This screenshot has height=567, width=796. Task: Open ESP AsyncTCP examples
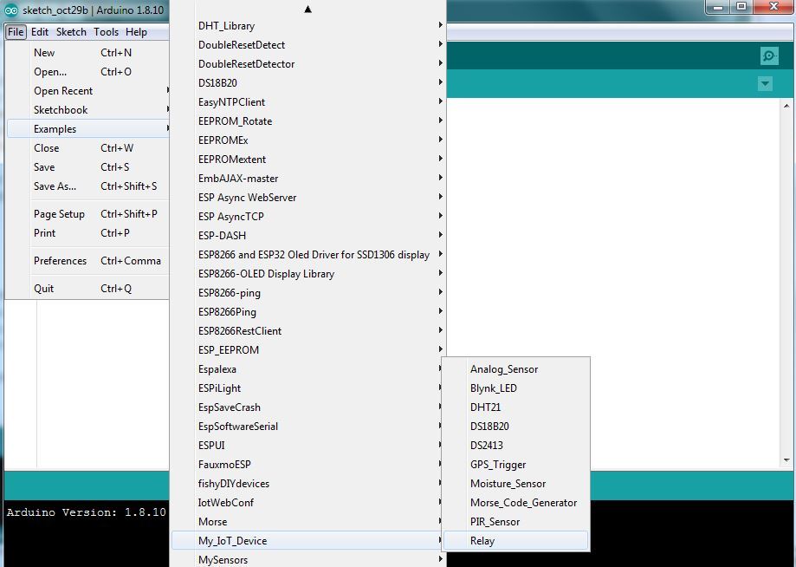(308, 217)
